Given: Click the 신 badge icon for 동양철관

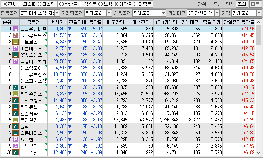Looking at the screenshot, I should click(16, 120).
